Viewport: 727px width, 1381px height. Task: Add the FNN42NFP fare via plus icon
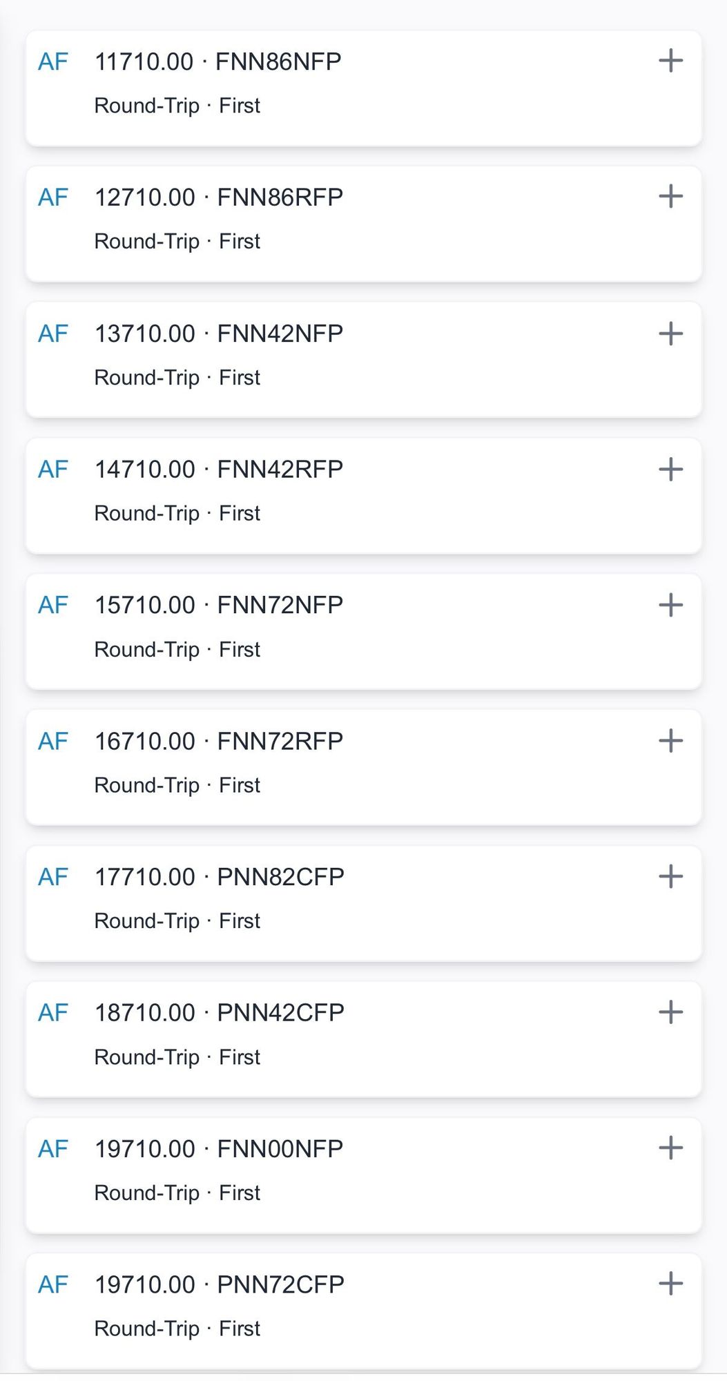pyautogui.click(x=670, y=334)
